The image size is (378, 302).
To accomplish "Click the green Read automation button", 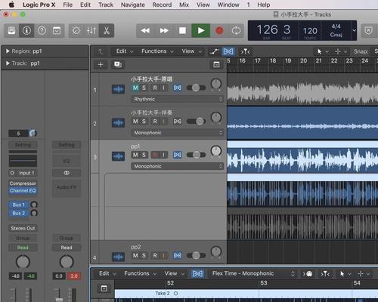I will (23, 248).
